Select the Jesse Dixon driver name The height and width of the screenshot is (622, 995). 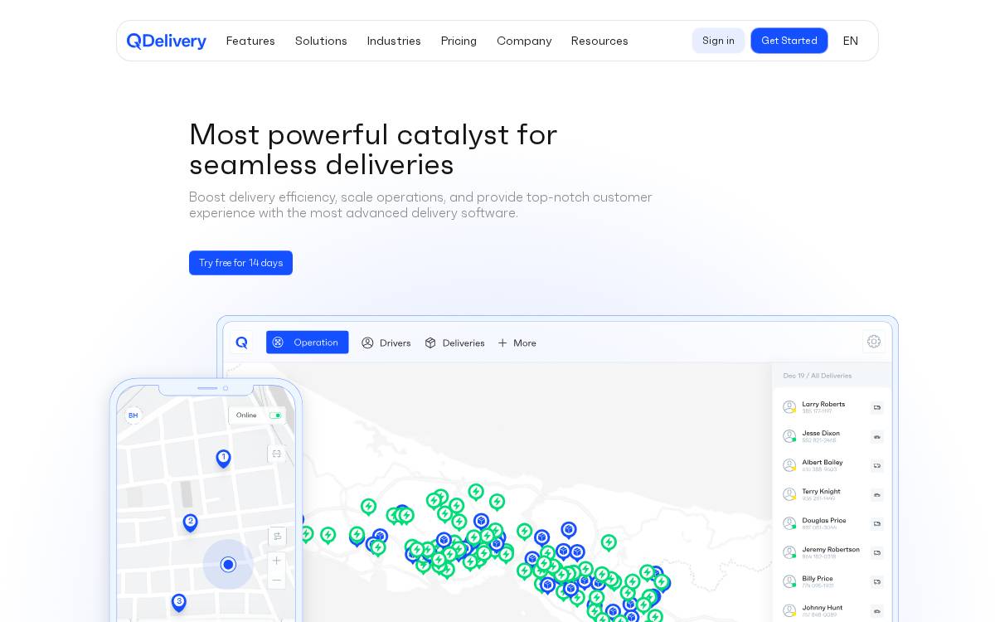pos(821,433)
